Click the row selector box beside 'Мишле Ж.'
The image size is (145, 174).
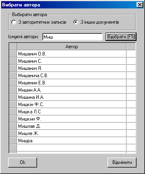pos(13,133)
